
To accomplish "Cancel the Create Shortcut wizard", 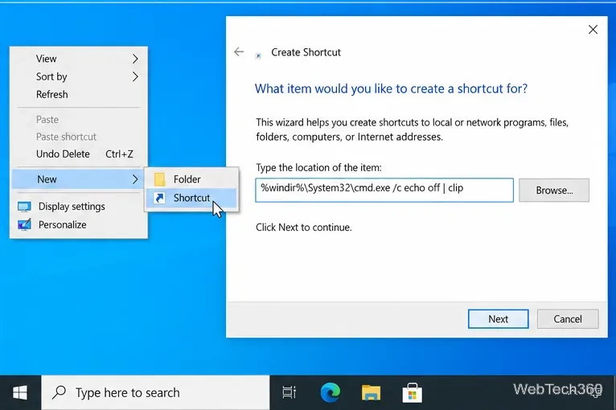I will [x=568, y=319].
